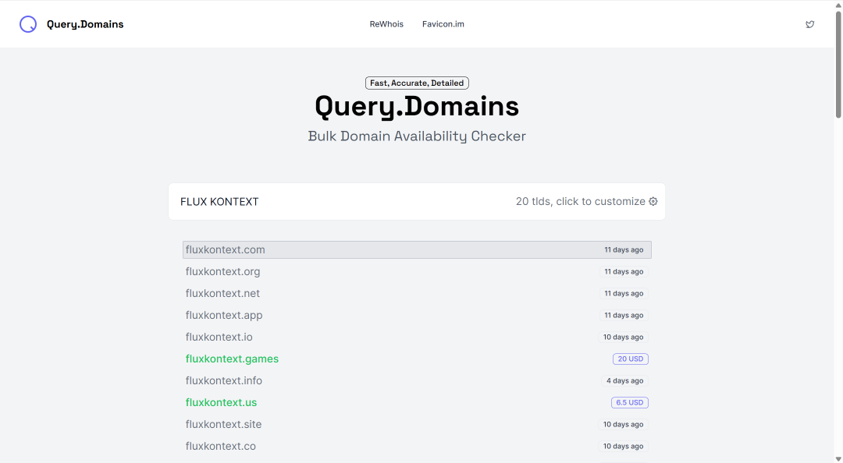Click the Query.Domains circle logo icon
Image resolution: width=843 pixels, height=463 pixels.
point(28,24)
